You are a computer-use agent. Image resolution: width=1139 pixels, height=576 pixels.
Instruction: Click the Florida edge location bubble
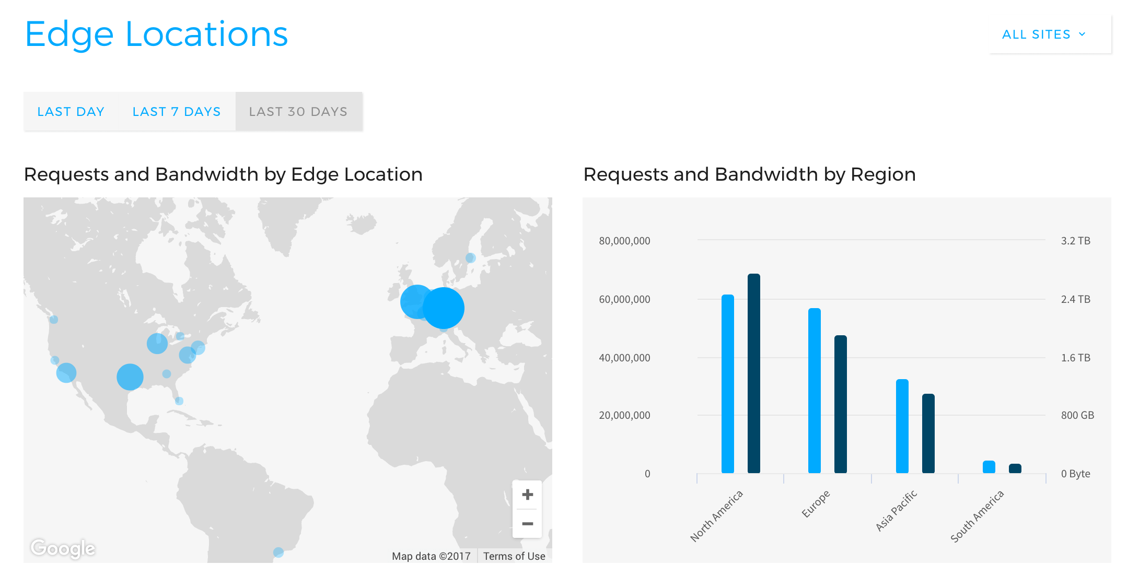179,401
